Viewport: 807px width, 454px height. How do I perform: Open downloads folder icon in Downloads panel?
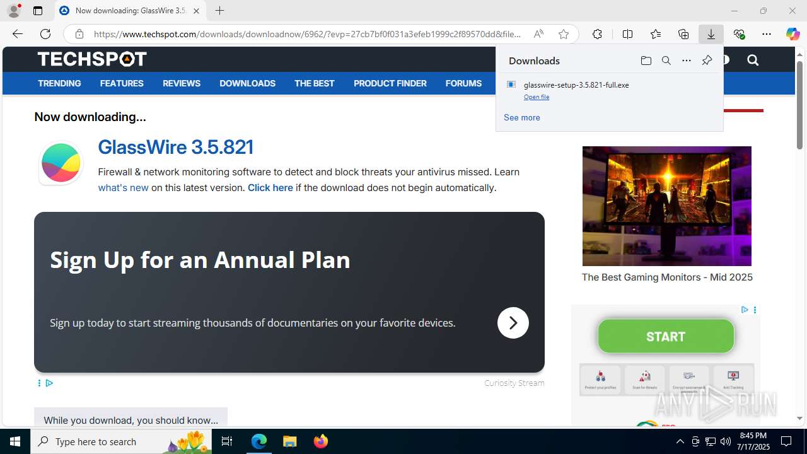(646, 61)
